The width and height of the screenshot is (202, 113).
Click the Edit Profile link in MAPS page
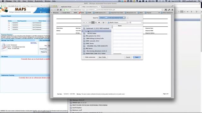pyautogui.click(x=34, y=43)
